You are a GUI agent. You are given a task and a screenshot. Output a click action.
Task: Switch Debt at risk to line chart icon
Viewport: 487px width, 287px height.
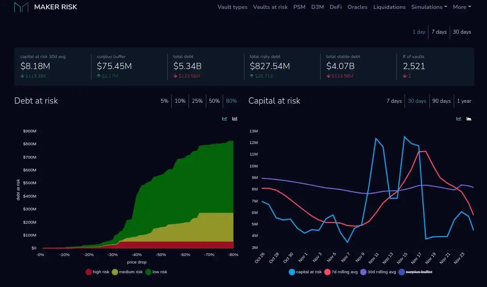coord(224,119)
